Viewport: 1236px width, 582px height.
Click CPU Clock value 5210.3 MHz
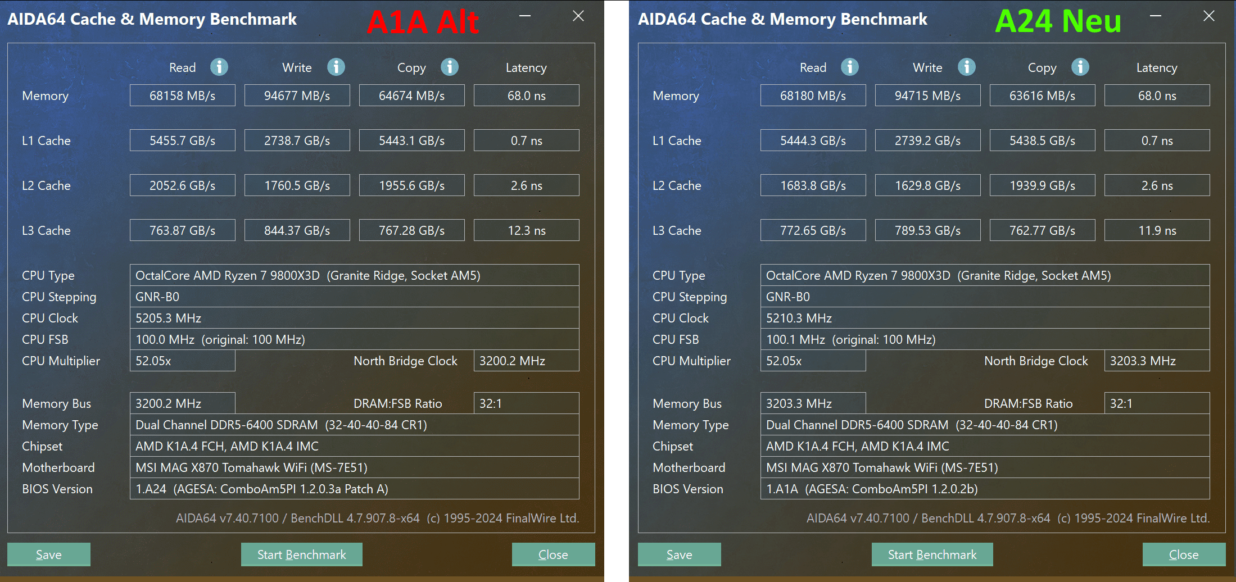pyautogui.click(x=985, y=318)
